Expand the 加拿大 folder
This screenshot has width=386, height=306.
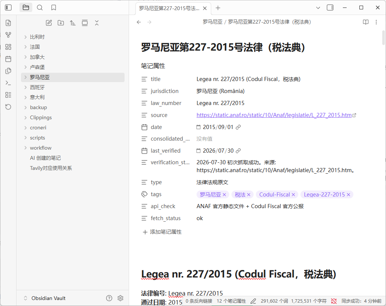(x=26, y=57)
